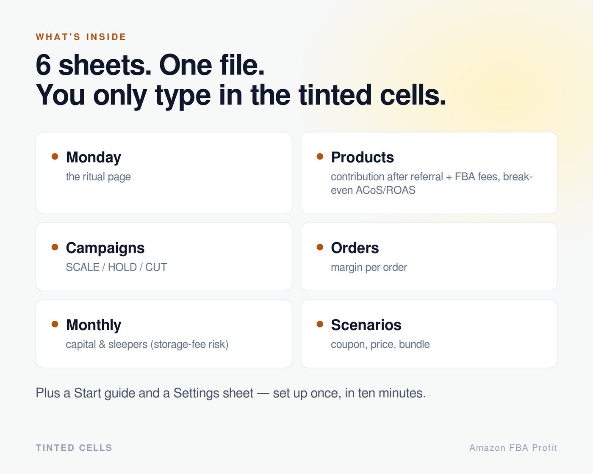This screenshot has height=474, width=593.
Task: Click the orange bullet beside Monthly
Action: tap(55, 324)
